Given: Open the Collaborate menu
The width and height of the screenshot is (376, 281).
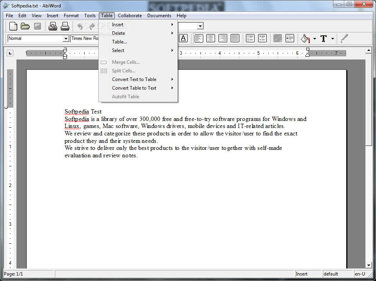Looking at the screenshot, I should (130, 16).
